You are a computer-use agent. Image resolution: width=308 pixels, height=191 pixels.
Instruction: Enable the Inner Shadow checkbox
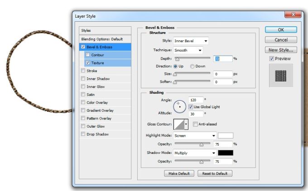[x=83, y=78]
